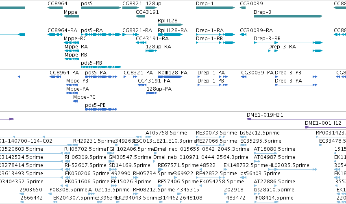Select the Drep-1-RA transcript

click(x=215, y=35)
